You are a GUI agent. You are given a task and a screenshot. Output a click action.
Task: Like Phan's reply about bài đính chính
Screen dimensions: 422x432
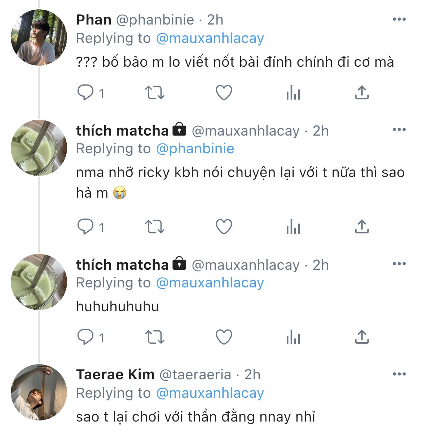coord(224,93)
